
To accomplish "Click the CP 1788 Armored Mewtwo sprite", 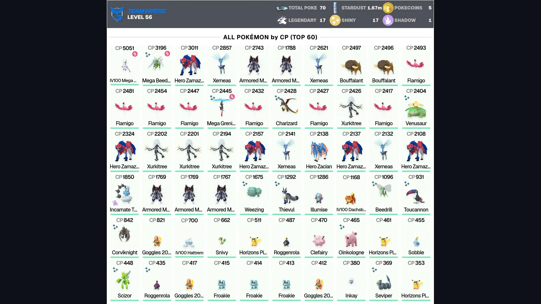I will 286,65.
